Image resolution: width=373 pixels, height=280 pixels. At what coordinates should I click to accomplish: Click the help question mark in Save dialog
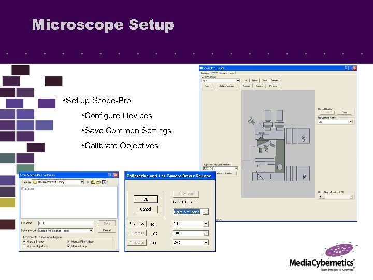pyautogui.click(x=110, y=175)
